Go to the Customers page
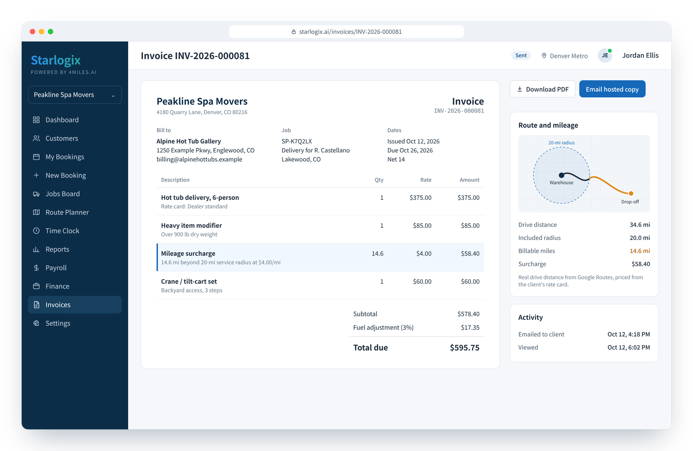Image resolution: width=693 pixels, height=451 pixels. 75,138
